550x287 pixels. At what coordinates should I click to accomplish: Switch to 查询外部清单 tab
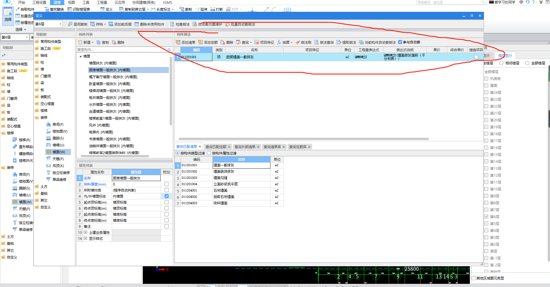pos(245,147)
